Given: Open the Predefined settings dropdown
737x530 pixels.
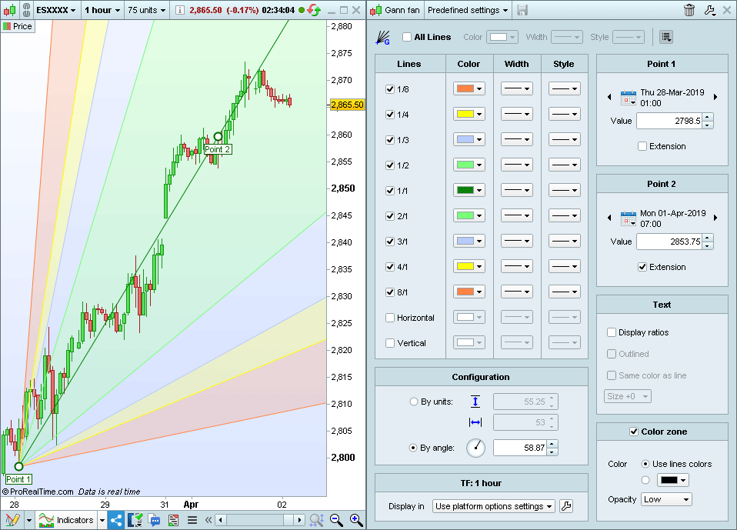Looking at the screenshot, I should tap(468, 10).
